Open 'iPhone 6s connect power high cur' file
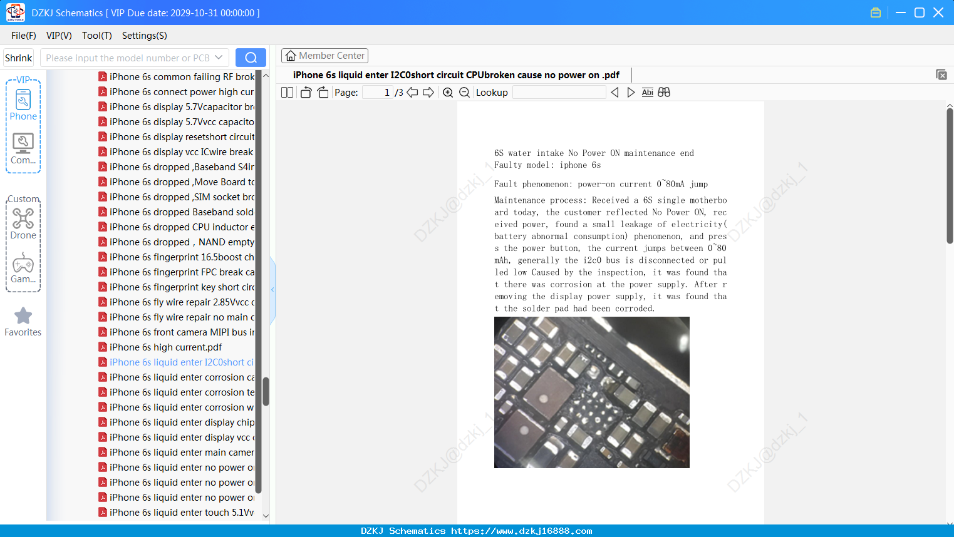Image resolution: width=954 pixels, height=537 pixels. click(x=182, y=91)
